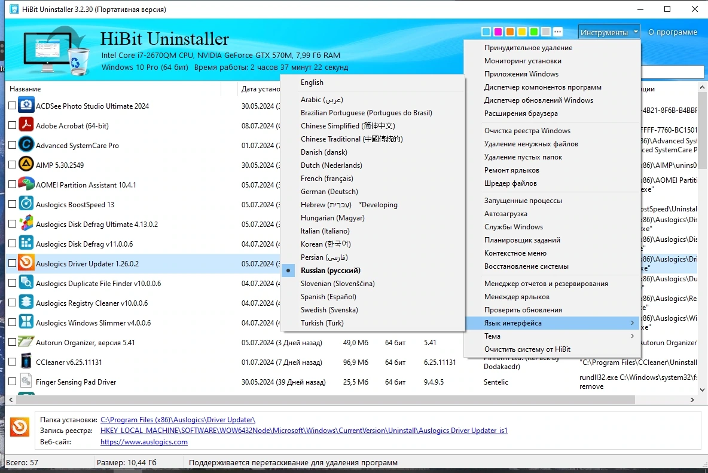Click the Auslogics Windows Slimmer icon
708x473 pixels.
(x=26, y=322)
